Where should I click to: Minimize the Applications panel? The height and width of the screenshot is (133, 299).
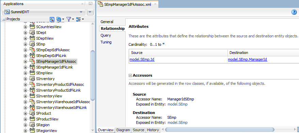point(90,4)
